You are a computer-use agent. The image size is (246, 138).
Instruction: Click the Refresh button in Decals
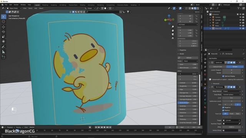(188, 58)
